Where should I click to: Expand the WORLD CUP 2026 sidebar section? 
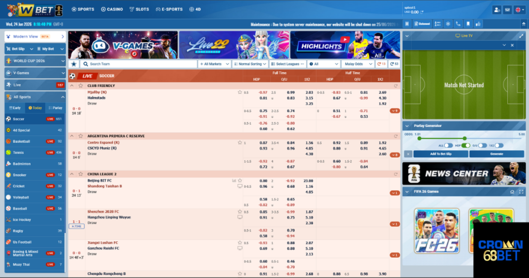coord(35,61)
